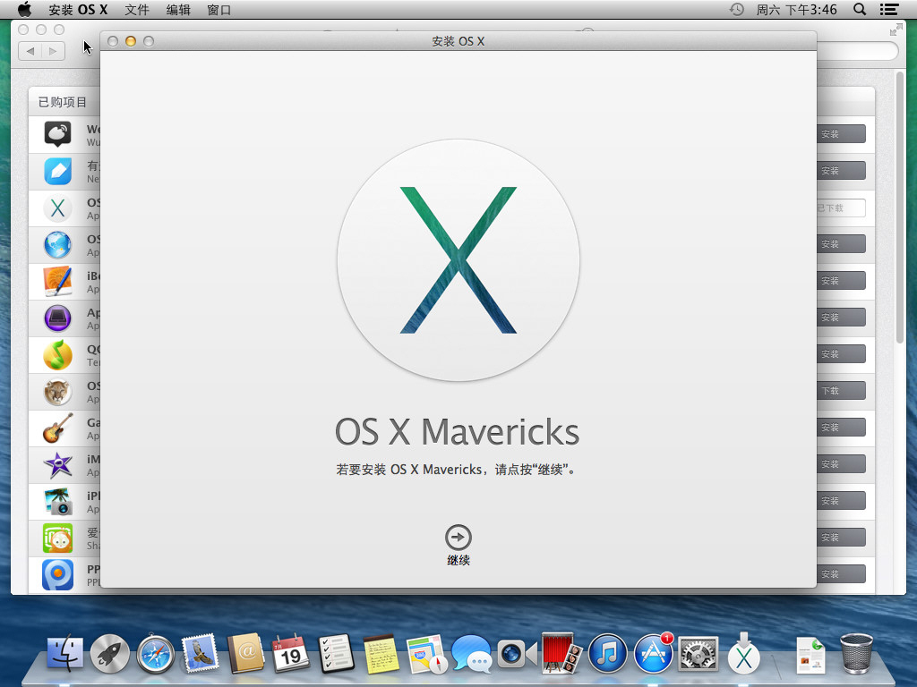
Task: Open Finder from the Dock
Action: [64, 653]
